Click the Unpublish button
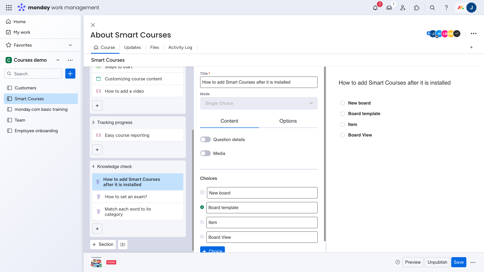 tap(437, 262)
